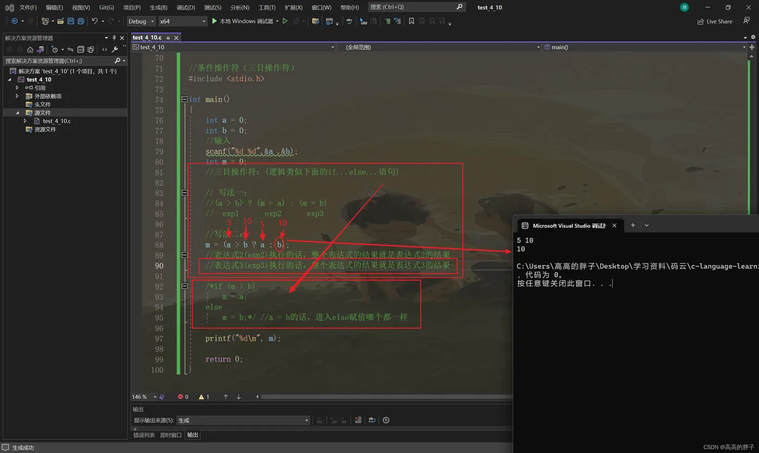Viewport: 759px width, 453px height.
Task: Toggle auto-hide pin on Solution Explorer panel
Action: click(x=114, y=38)
